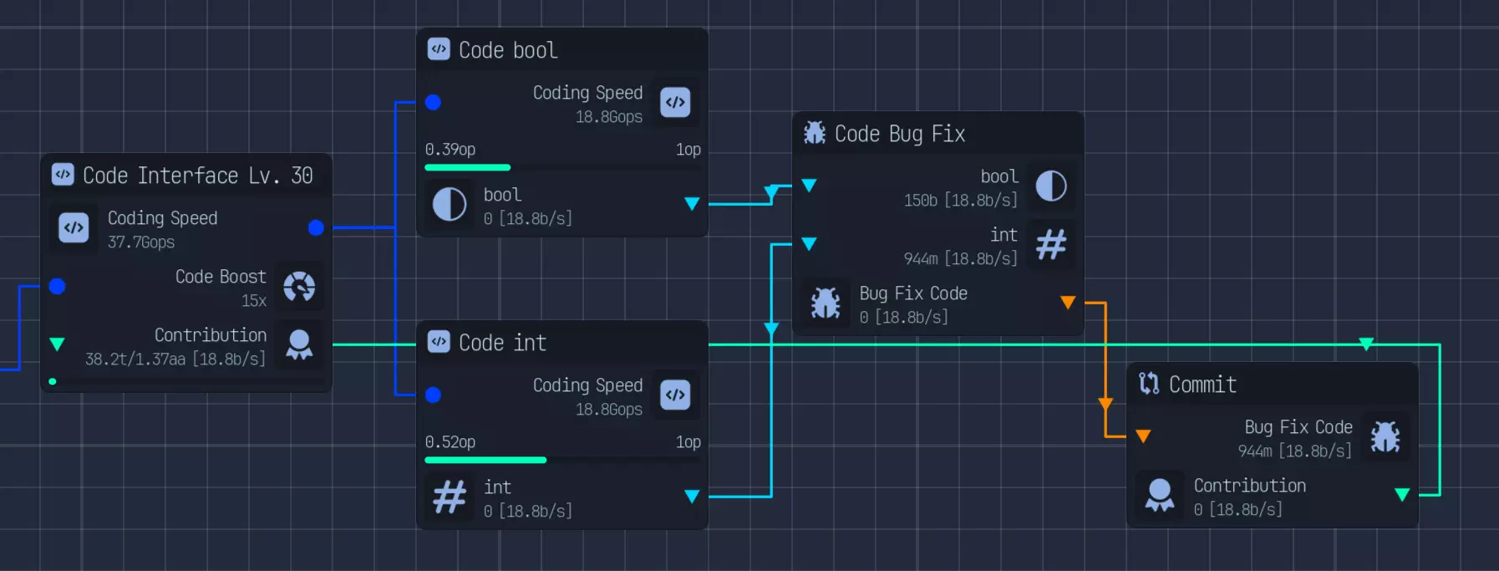Viewport: 1499px width, 571px height.
Task: Click the Code Boost label
Action: point(221,277)
